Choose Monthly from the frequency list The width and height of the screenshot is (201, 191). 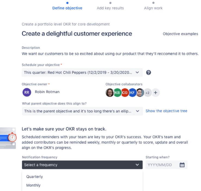[33, 185]
